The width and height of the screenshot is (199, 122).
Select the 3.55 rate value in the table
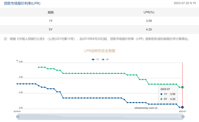pyautogui.click(x=149, y=21)
